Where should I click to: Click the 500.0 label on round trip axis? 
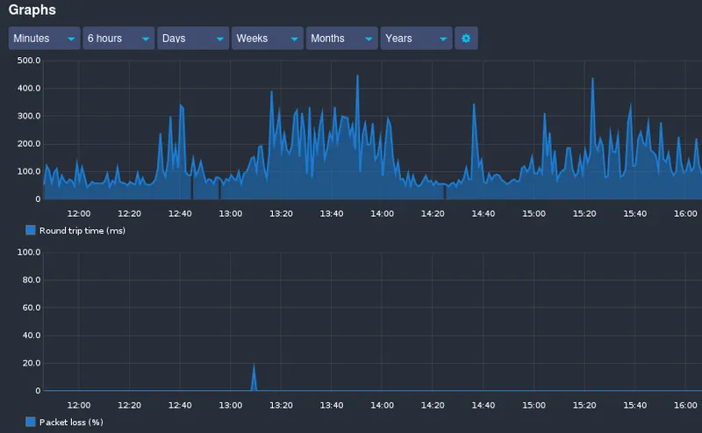(29, 61)
